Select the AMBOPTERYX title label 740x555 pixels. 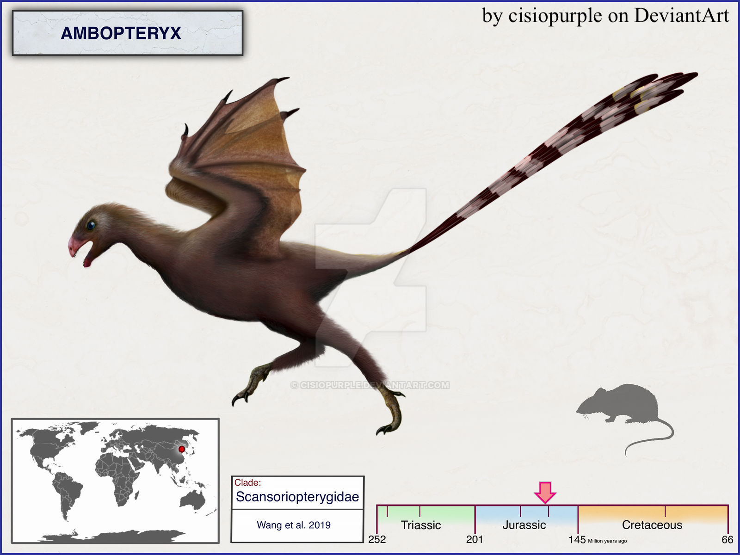pyautogui.click(x=121, y=33)
